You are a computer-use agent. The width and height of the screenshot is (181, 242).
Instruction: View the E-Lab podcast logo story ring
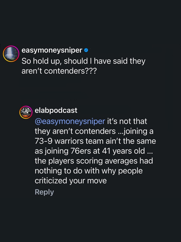[x=26, y=112]
